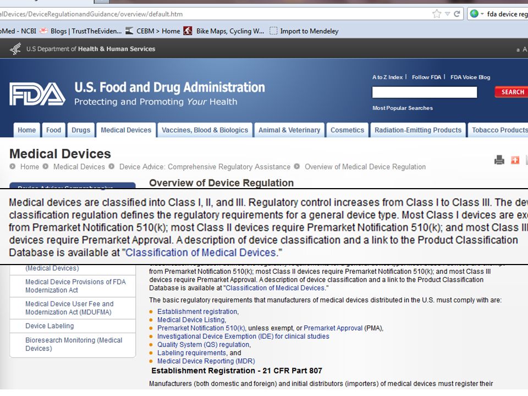Viewport: 528px width, 396px height.
Task: Open Bioresearch Monitoring (Medical Devices) sidebar link
Action: pyautogui.click(x=74, y=344)
